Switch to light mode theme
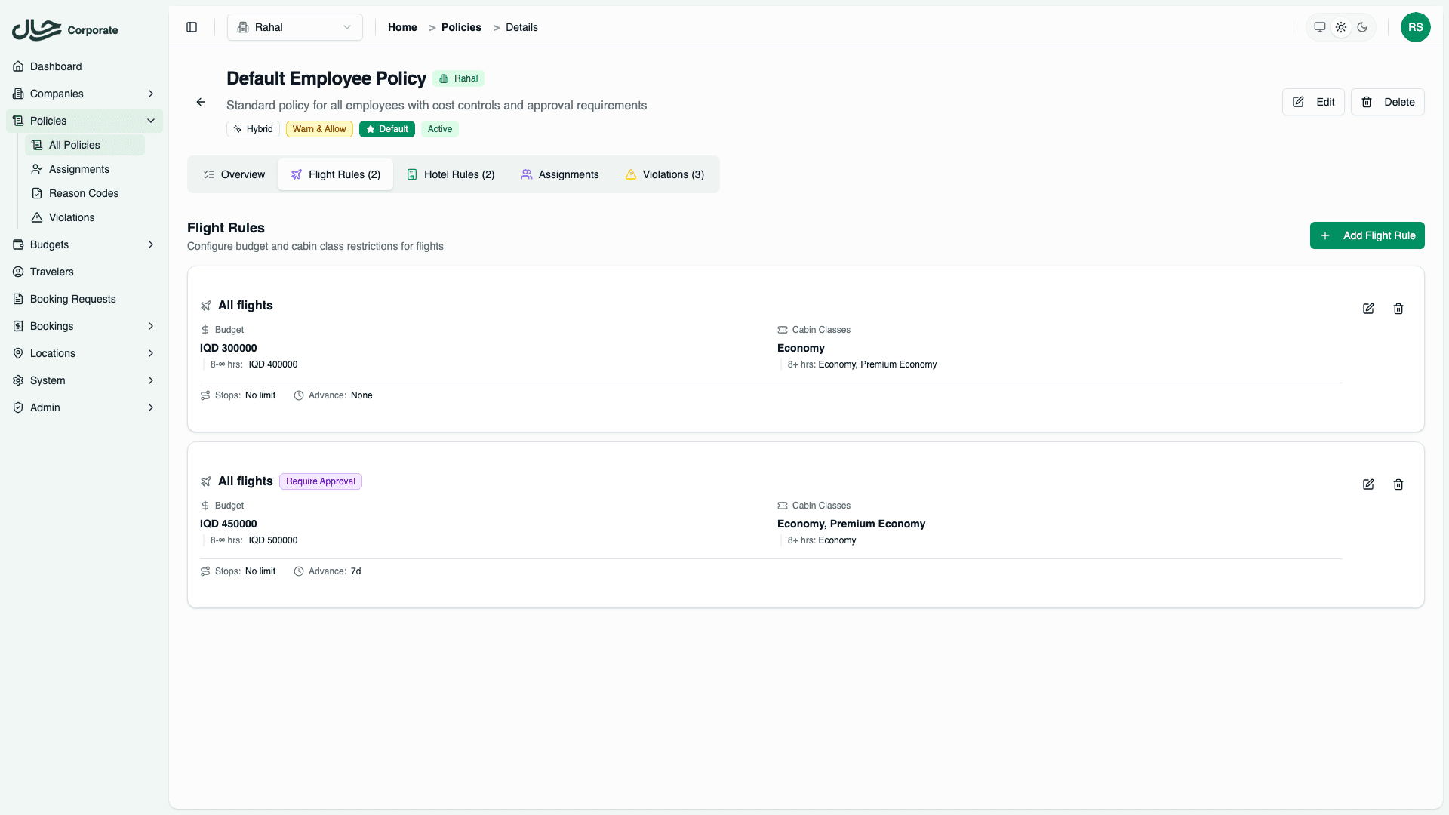1449x815 pixels. click(x=1341, y=27)
